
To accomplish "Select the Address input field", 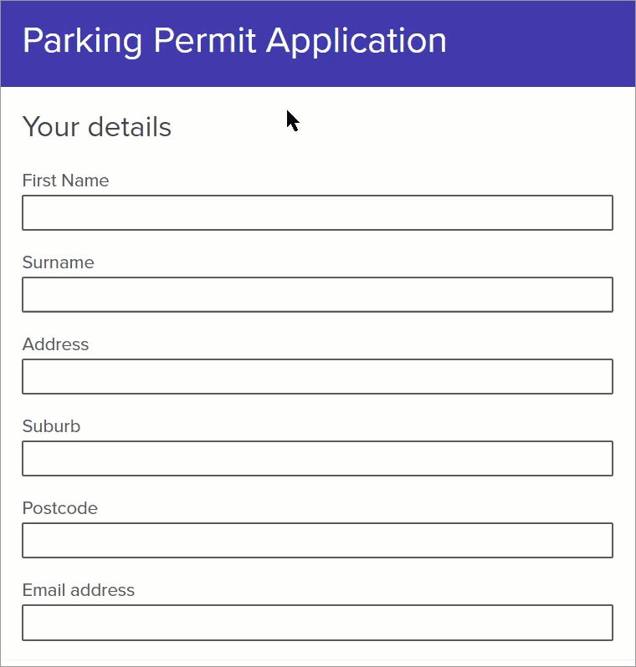I will (x=317, y=377).
